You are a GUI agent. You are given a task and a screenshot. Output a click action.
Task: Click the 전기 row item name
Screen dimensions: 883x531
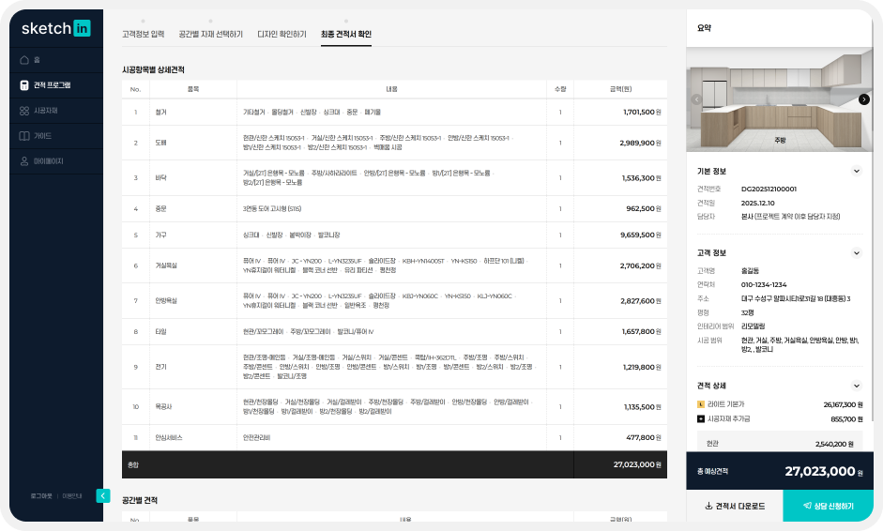click(x=161, y=367)
